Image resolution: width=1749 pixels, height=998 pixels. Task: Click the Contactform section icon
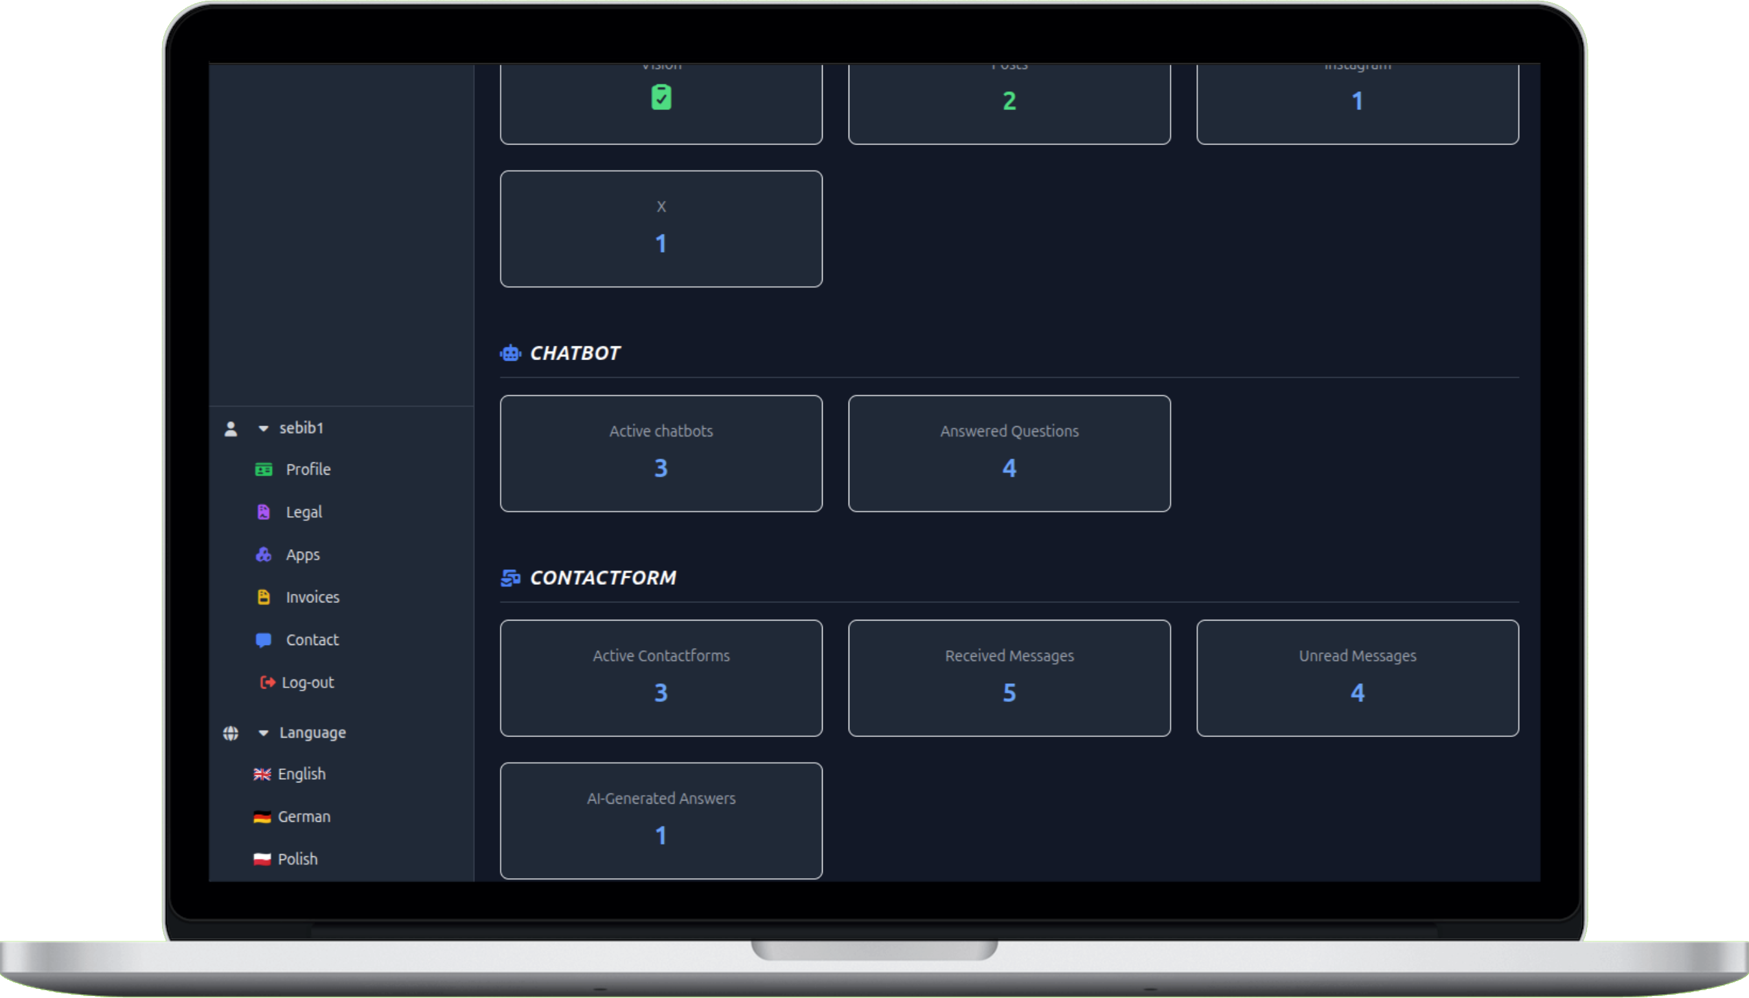point(510,578)
